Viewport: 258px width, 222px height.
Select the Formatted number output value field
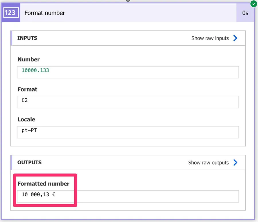click(x=128, y=196)
